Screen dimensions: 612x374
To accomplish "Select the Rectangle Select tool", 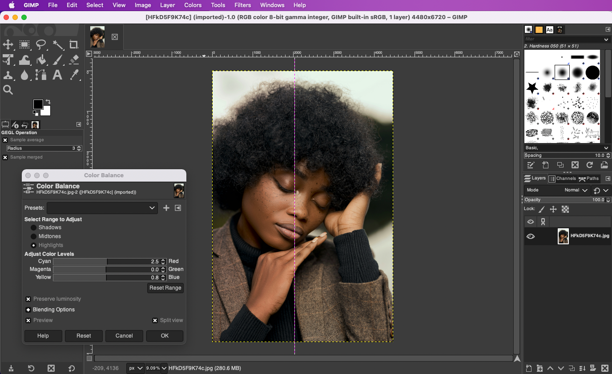I will click(x=24, y=44).
